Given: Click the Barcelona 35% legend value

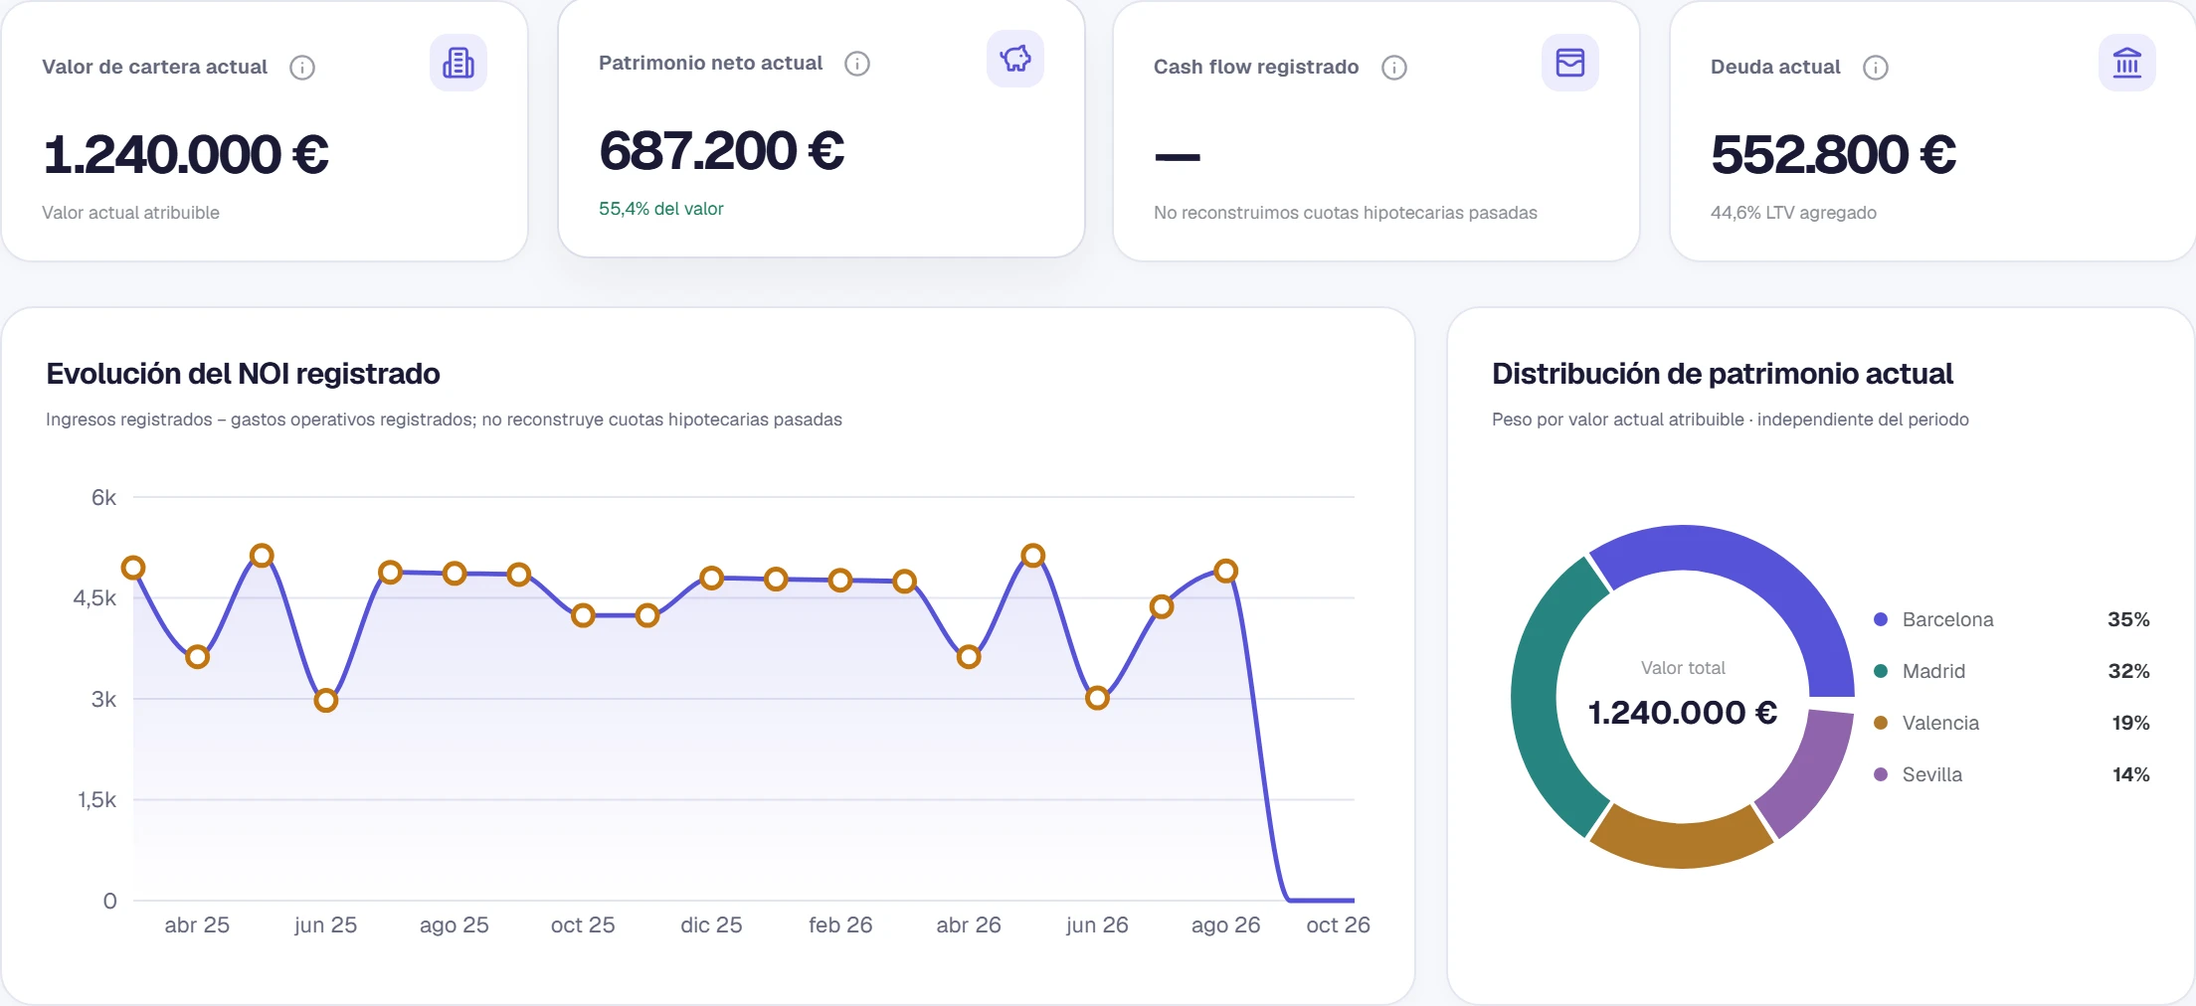Looking at the screenshot, I should [2128, 619].
